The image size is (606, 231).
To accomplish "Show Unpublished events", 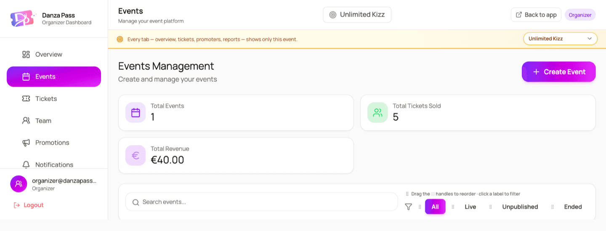I will coord(520,207).
